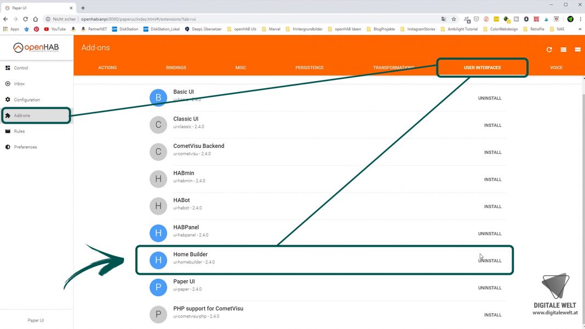This screenshot has width=585, height=329.
Task: Refresh the add-ons list
Action: pyautogui.click(x=549, y=49)
